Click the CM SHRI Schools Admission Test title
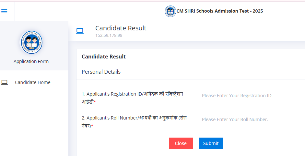 click(x=220, y=11)
